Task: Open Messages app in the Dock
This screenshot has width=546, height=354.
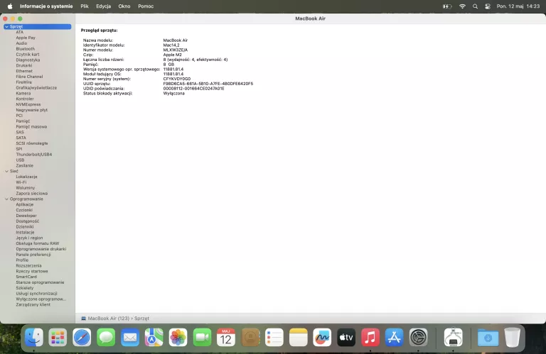Action: [106, 337]
